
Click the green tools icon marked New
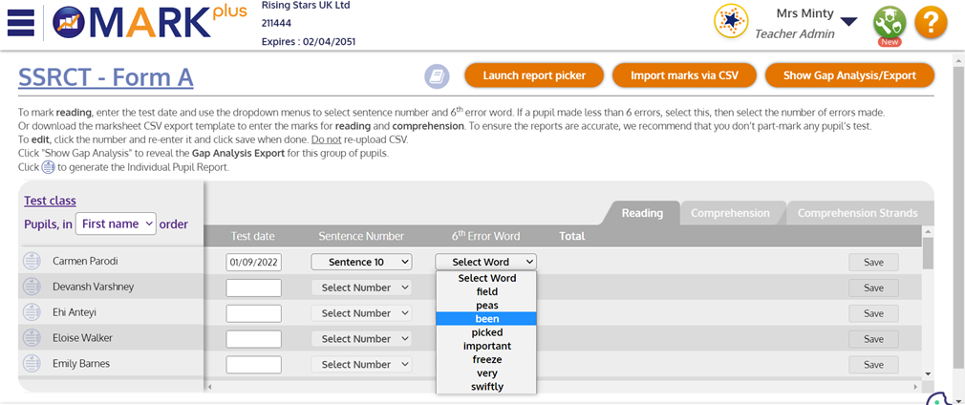click(x=890, y=22)
